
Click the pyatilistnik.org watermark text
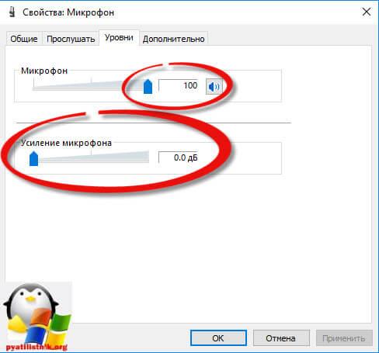point(37,348)
